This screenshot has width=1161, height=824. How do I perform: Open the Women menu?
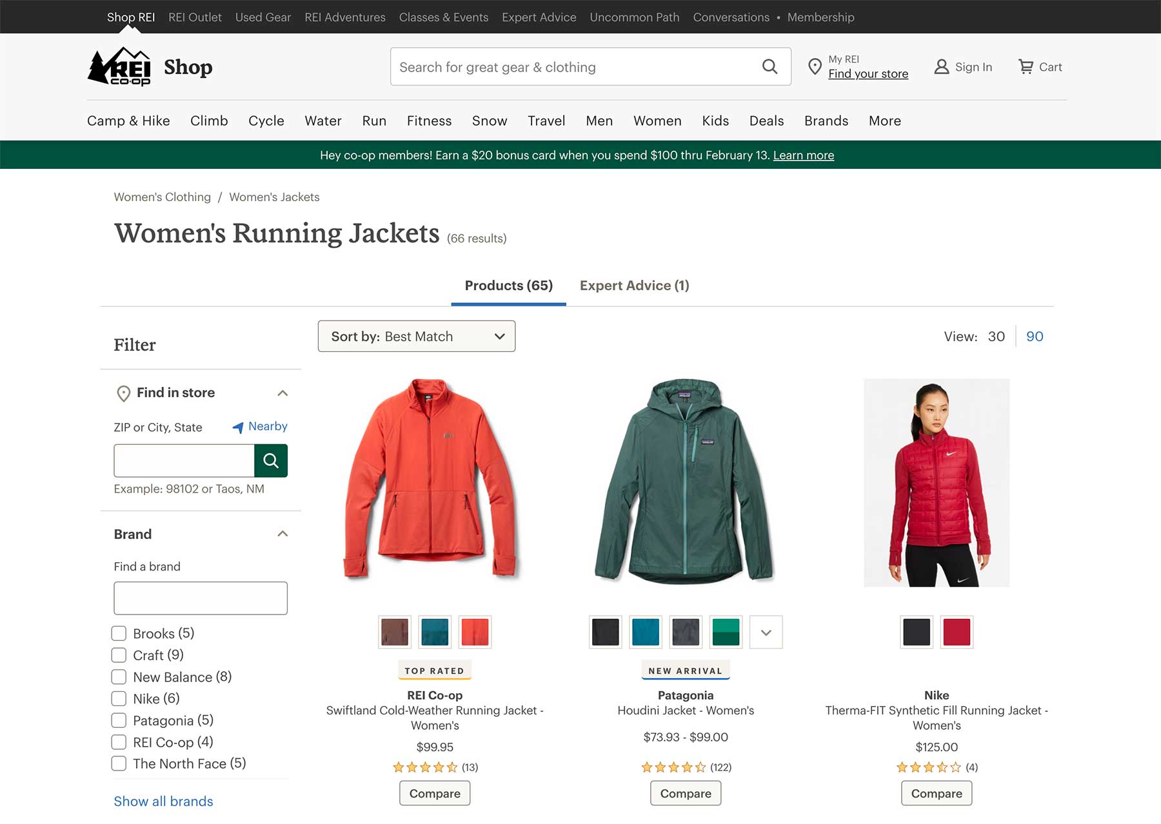pyautogui.click(x=657, y=121)
